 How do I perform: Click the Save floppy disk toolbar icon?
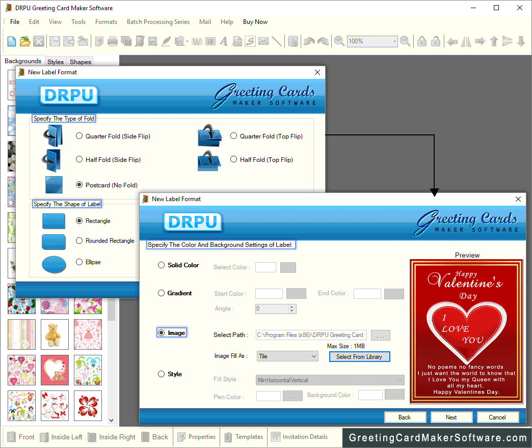[x=55, y=41]
